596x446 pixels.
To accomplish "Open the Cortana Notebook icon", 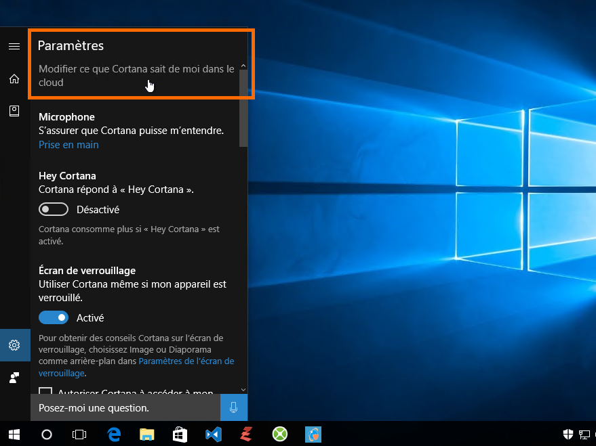I will click(14, 110).
